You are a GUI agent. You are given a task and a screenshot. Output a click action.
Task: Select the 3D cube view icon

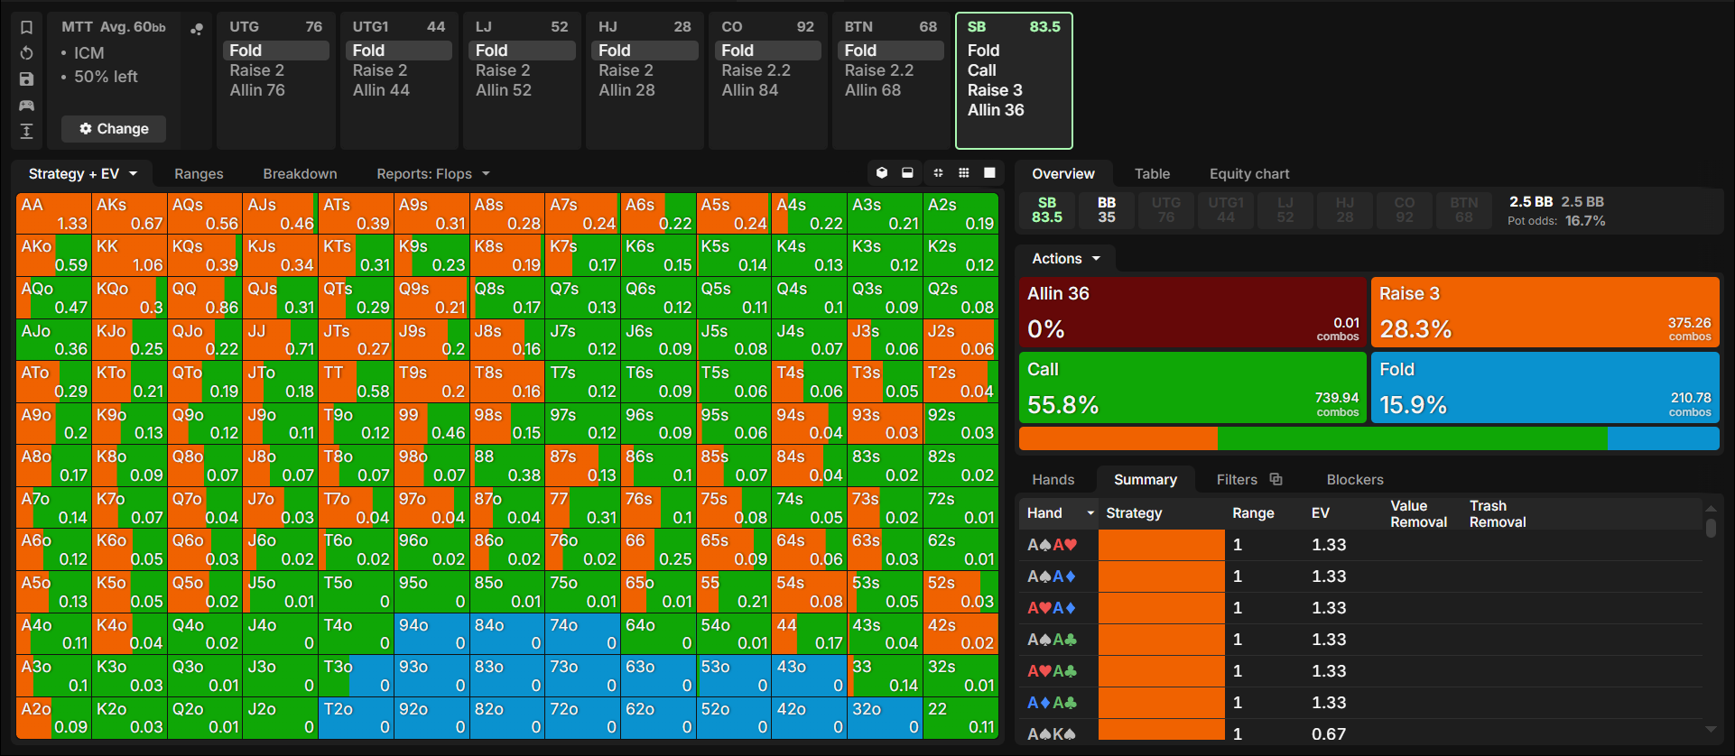[x=882, y=173]
